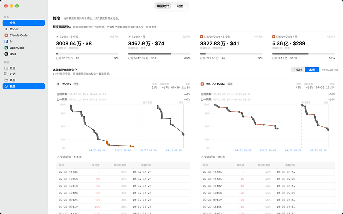Click the 09/25 00:00 axis label in the Claude Code chart
This screenshot has width=343, height=214.
[268, 150]
